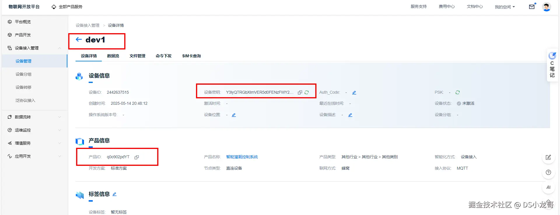560x215 pixels.
Task: Open 服务支持 in the top bar
Action: [x=419, y=6]
